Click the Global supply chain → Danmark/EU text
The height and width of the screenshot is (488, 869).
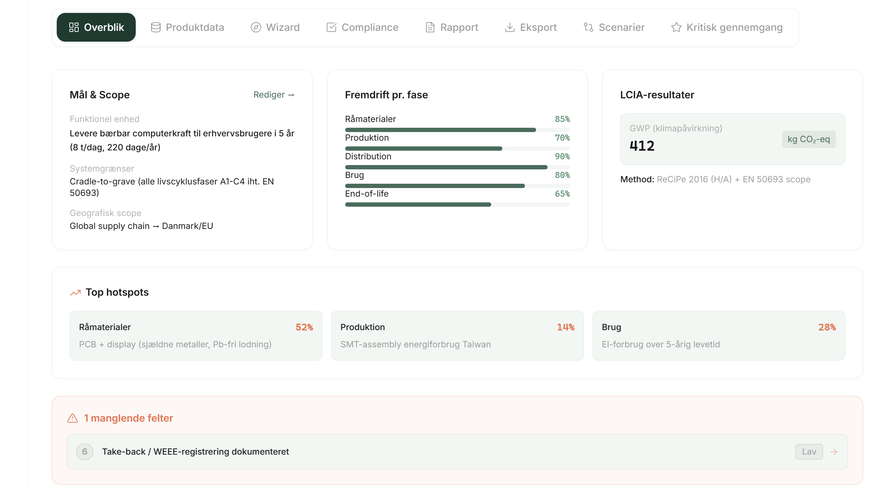click(x=141, y=226)
